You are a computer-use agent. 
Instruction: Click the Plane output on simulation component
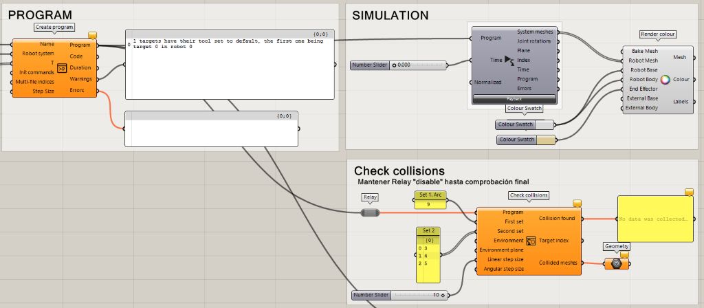[523, 51]
